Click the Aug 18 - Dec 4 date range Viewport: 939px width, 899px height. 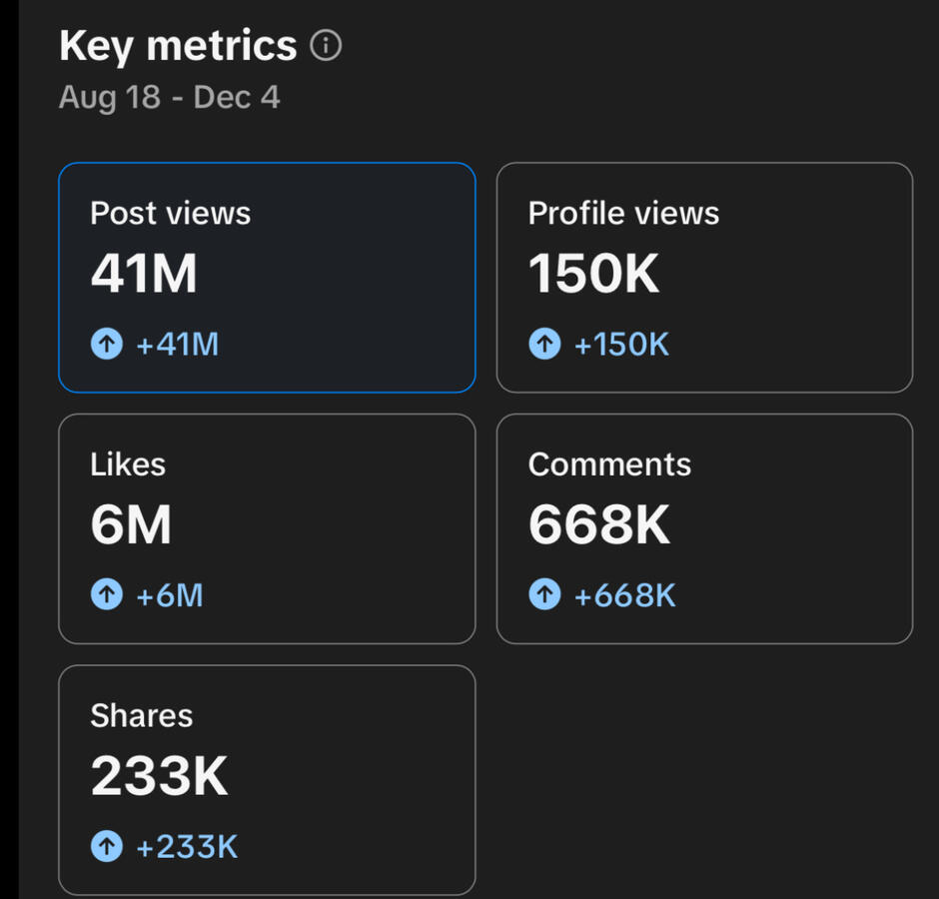click(169, 98)
